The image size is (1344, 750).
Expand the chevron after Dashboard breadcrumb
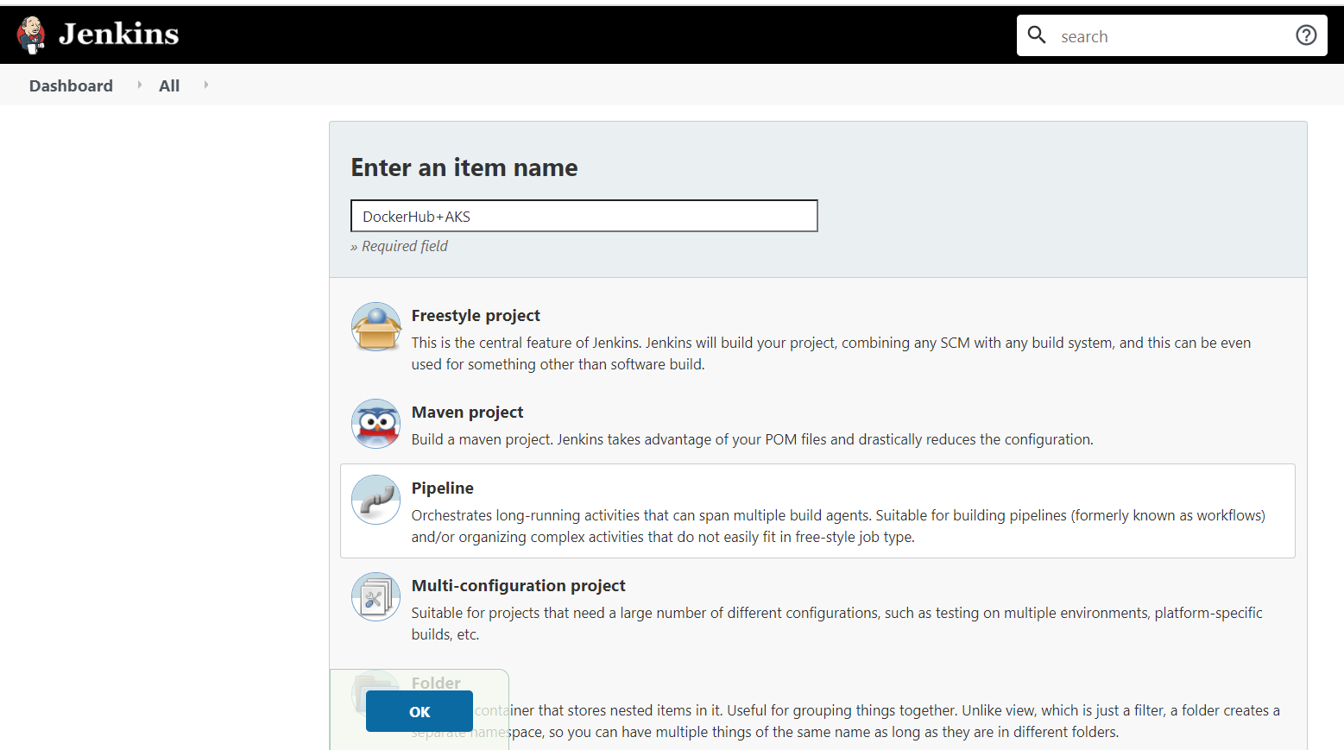click(139, 85)
